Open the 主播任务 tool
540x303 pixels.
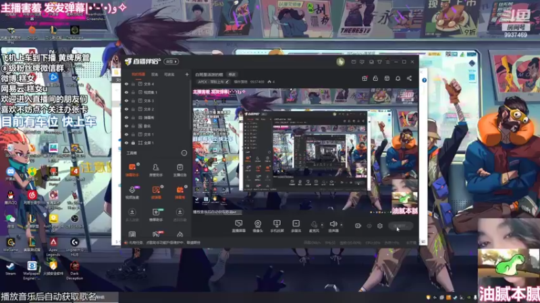tap(180, 170)
